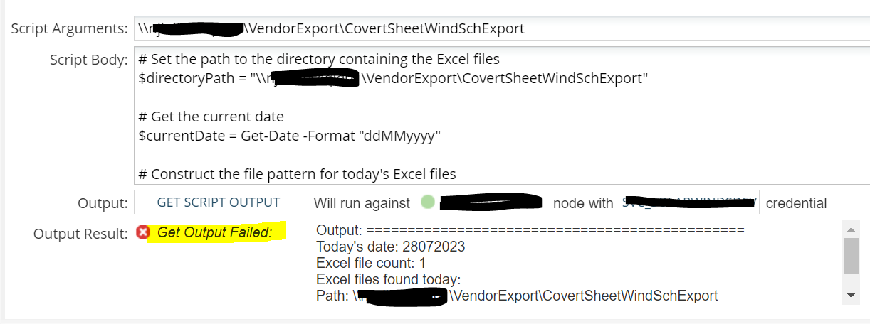Select the redacted credential name box

click(689, 202)
